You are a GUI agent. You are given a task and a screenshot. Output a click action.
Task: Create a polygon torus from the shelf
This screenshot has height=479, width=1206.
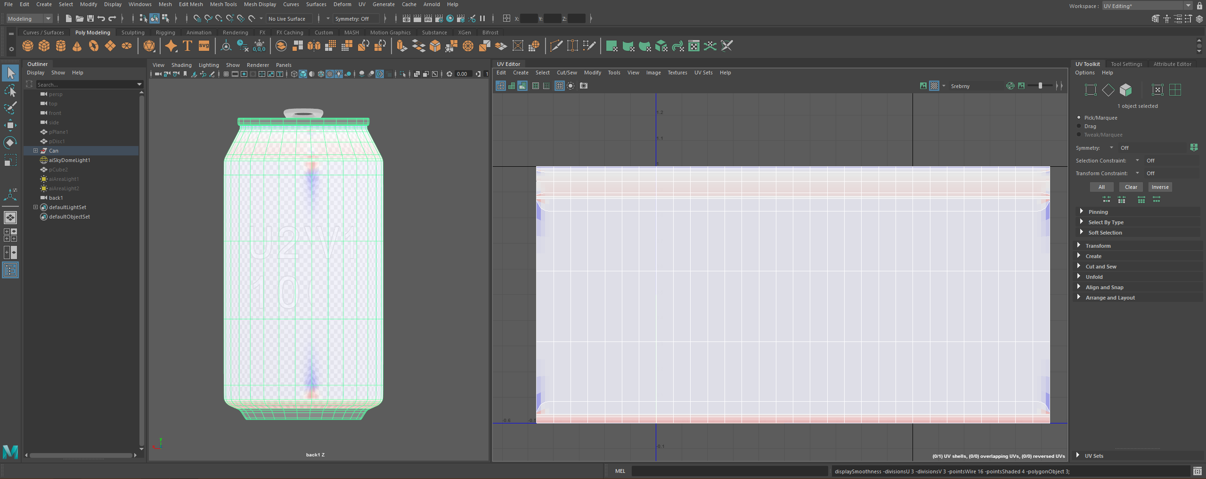pos(94,46)
